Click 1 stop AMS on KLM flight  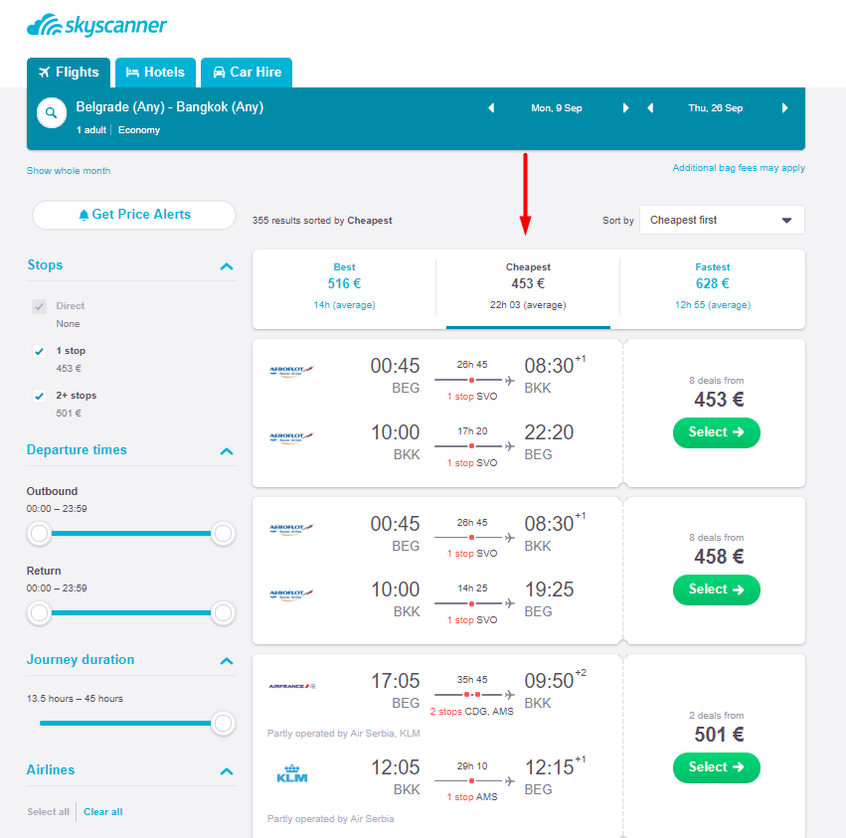(472, 797)
